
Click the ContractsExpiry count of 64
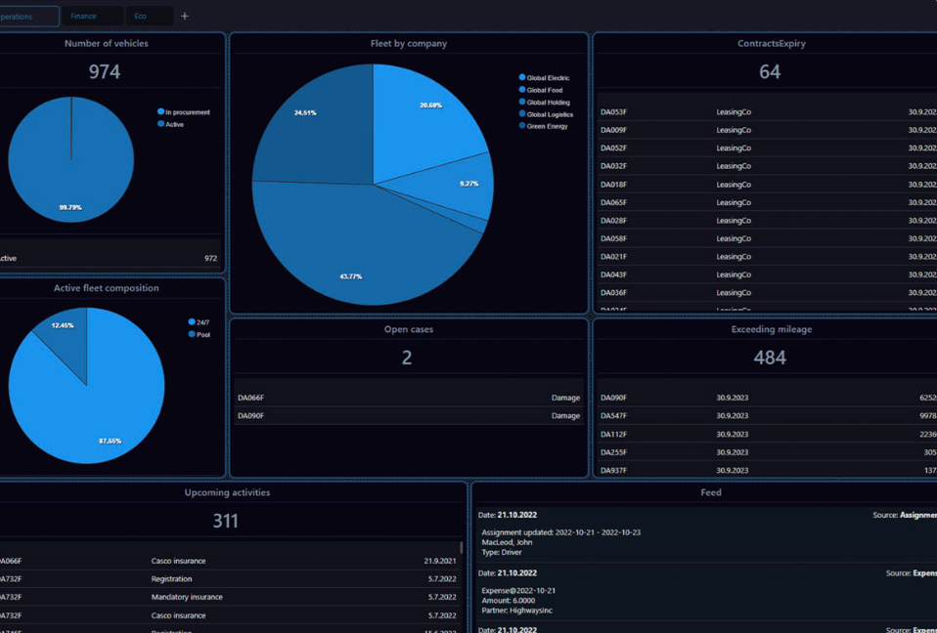click(x=770, y=72)
